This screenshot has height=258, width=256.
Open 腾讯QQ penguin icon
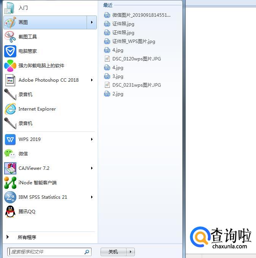(x=10, y=212)
